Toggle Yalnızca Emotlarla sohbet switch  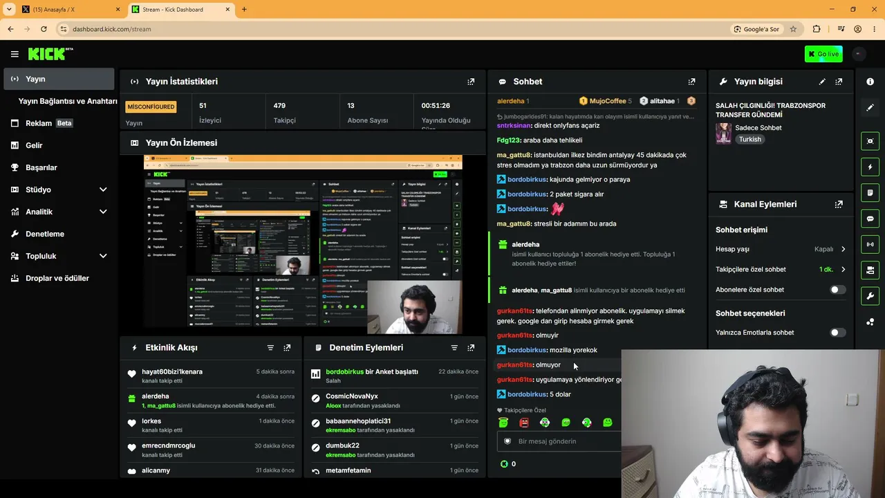pos(837,333)
